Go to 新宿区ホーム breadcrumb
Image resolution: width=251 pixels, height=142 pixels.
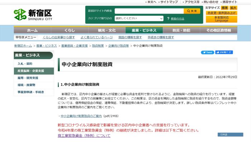click(23, 46)
